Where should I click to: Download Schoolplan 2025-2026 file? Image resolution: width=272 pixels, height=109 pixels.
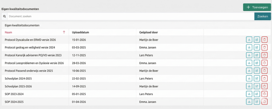tap(249, 86)
